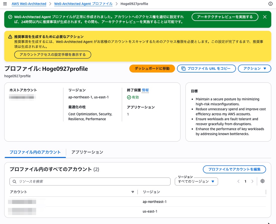Switch to the アプリケーション tab
This screenshot has width=276, height=224.
pyautogui.click(x=87, y=152)
